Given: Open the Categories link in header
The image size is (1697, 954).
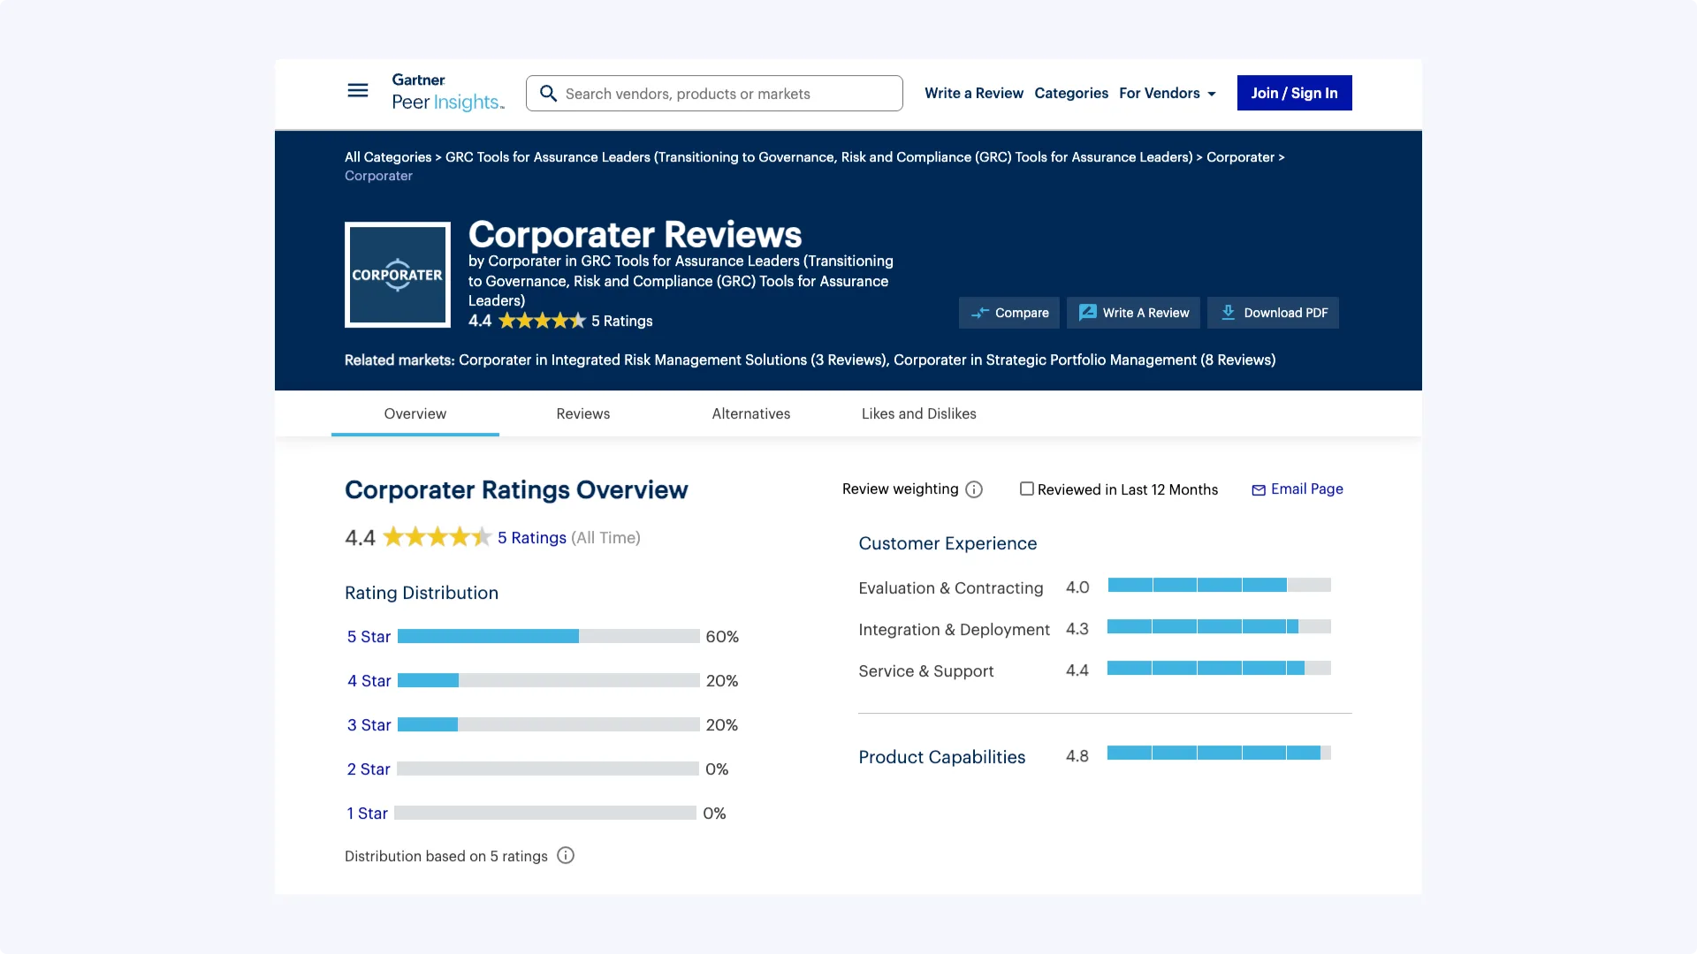Looking at the screenshot, I should pyautogui.click(x=1070, y=94).
